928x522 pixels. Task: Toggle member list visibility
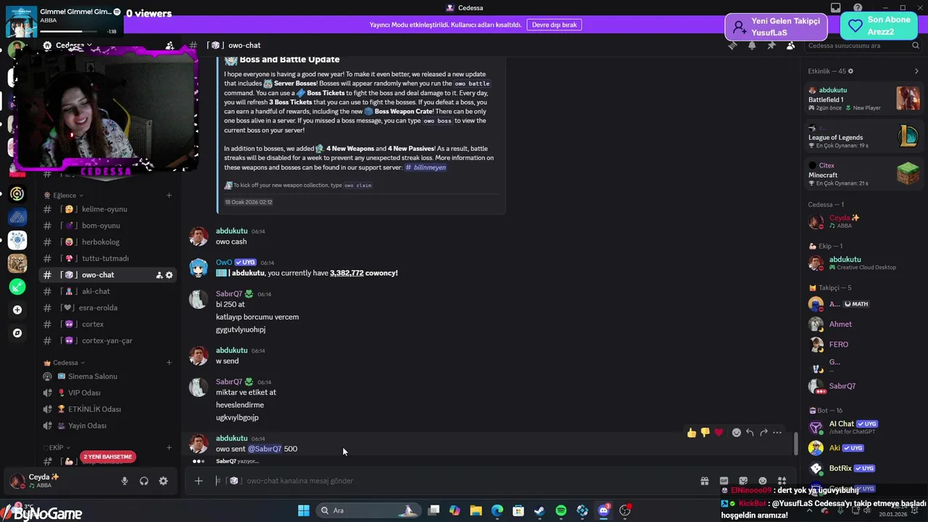790,45
